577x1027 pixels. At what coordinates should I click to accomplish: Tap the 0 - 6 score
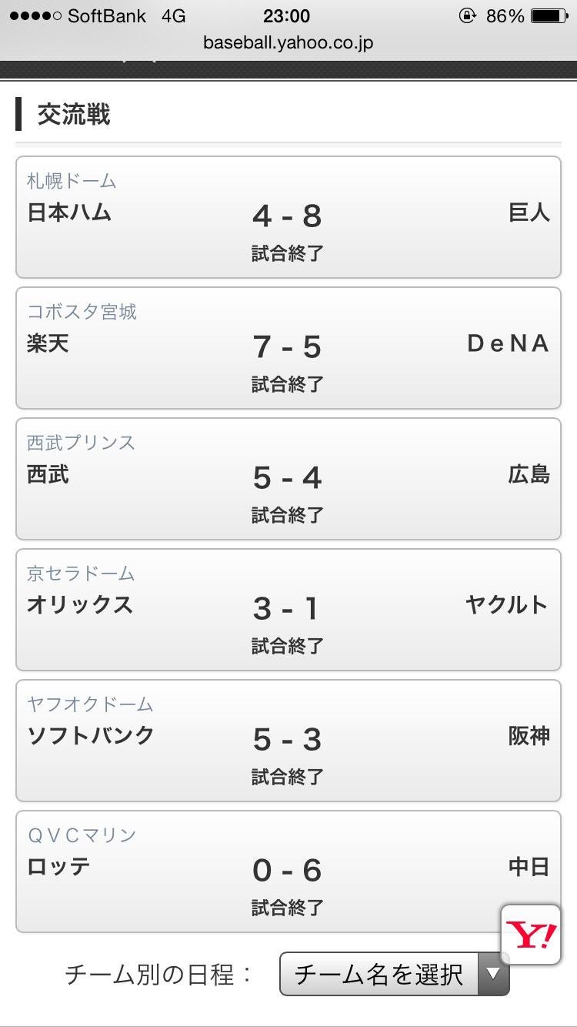pyautogui.click(x=287, y=871)
